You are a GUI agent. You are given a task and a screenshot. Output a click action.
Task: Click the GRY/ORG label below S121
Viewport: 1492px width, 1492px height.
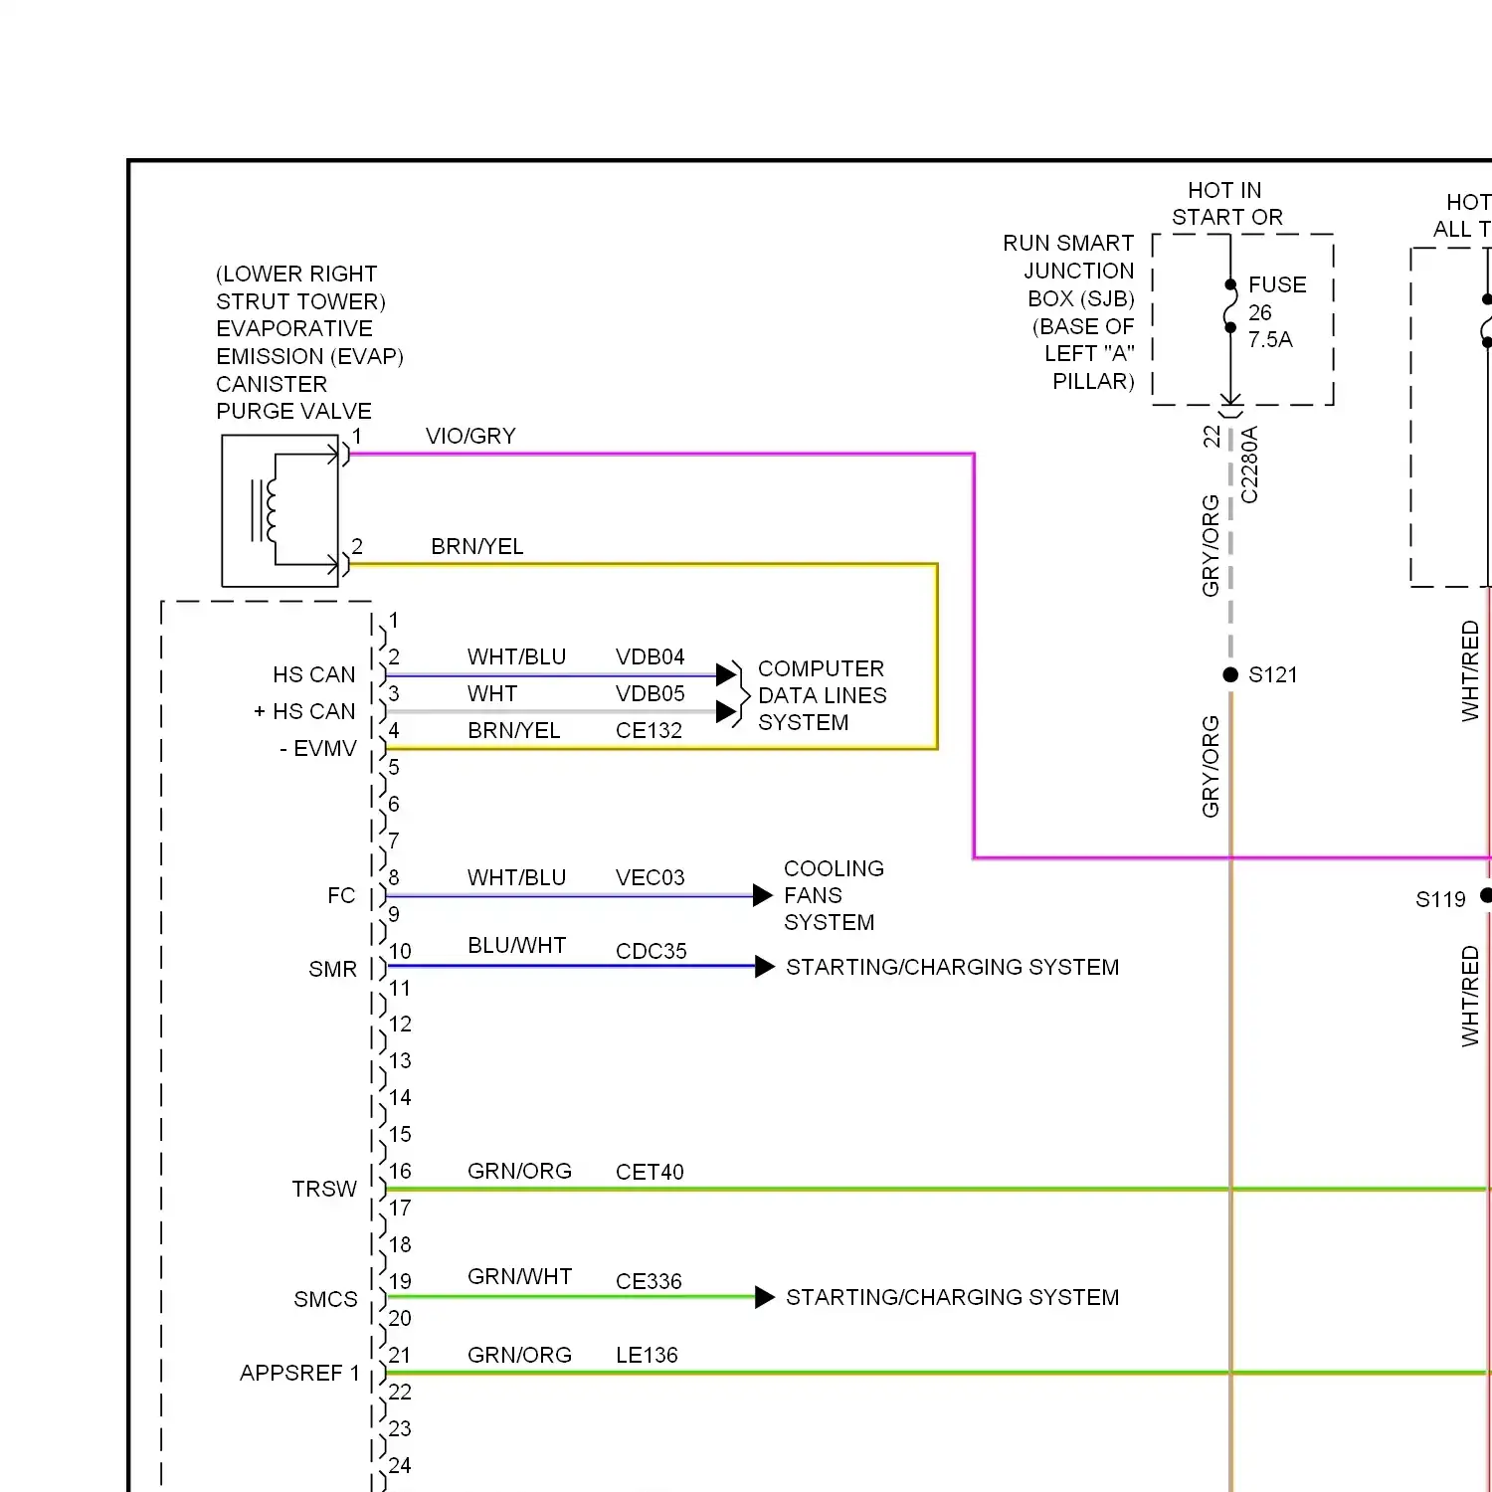pos(1211,767)
